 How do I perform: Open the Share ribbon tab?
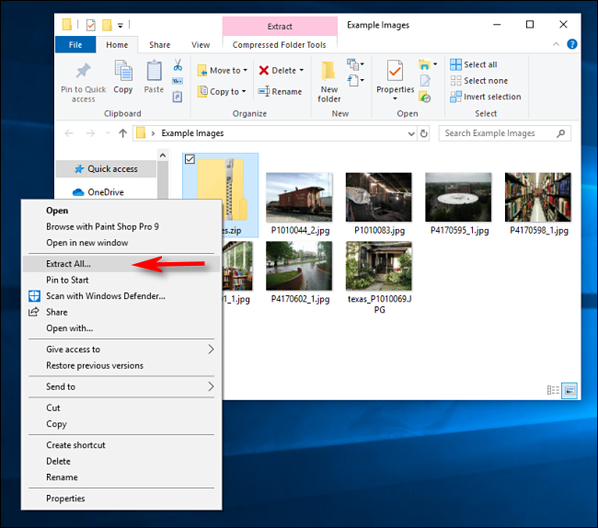tap(160, 45)
